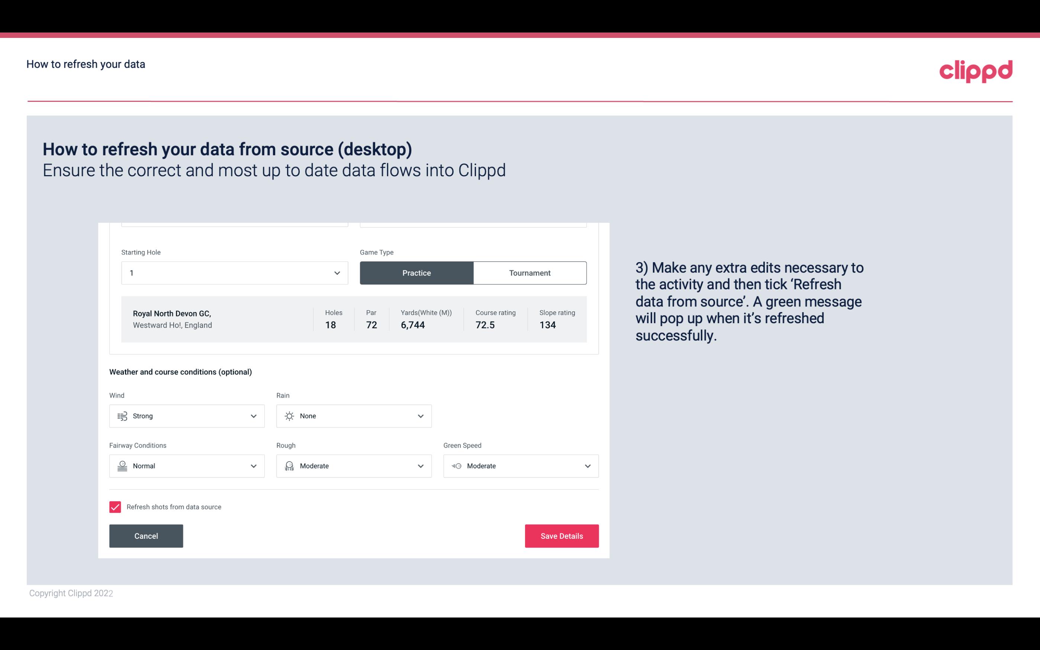Screen dimensions: 1040x650
Task: Click the Fairway Conditions dropdown field
Action: (186, 466)
